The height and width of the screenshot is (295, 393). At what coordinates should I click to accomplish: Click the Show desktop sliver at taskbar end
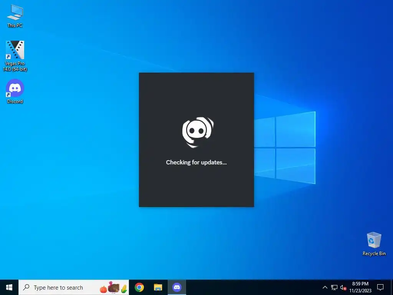tap(392, 287)
